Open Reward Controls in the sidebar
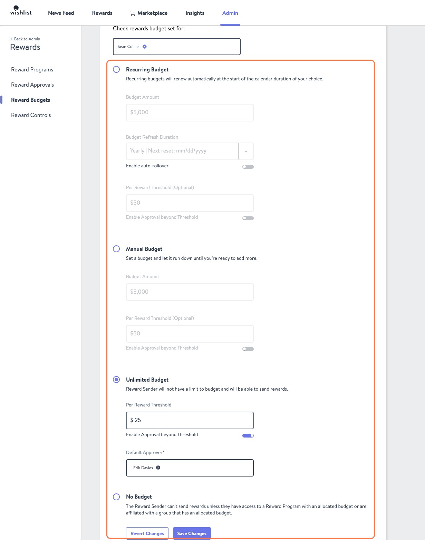This screenshot has height=540, width=425. 31,115
